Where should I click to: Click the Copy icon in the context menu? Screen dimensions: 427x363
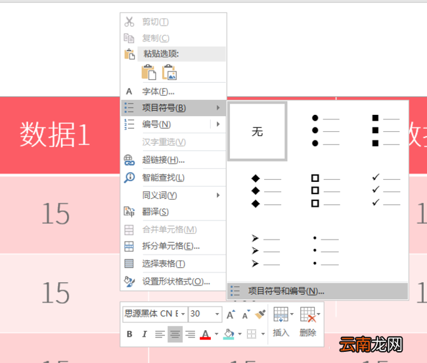[x=129, y=38]
